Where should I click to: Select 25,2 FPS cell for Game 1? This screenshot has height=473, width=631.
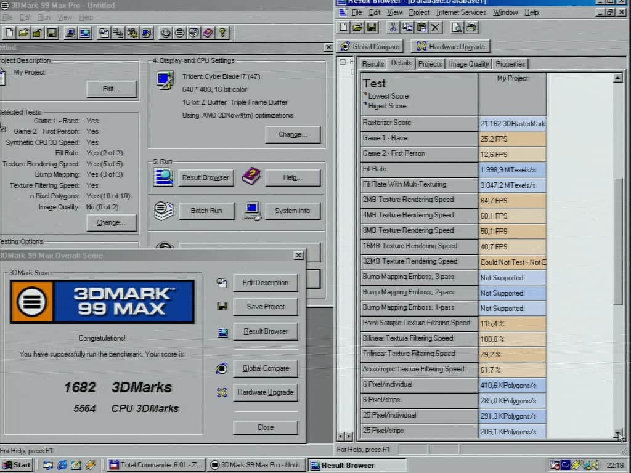tap(512, 139)
